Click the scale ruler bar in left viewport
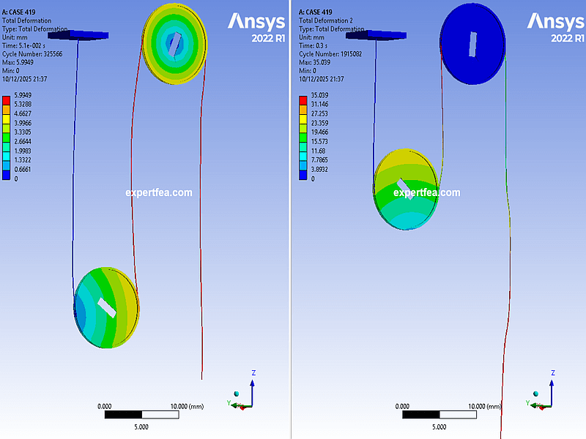 (x=141, y=415)
